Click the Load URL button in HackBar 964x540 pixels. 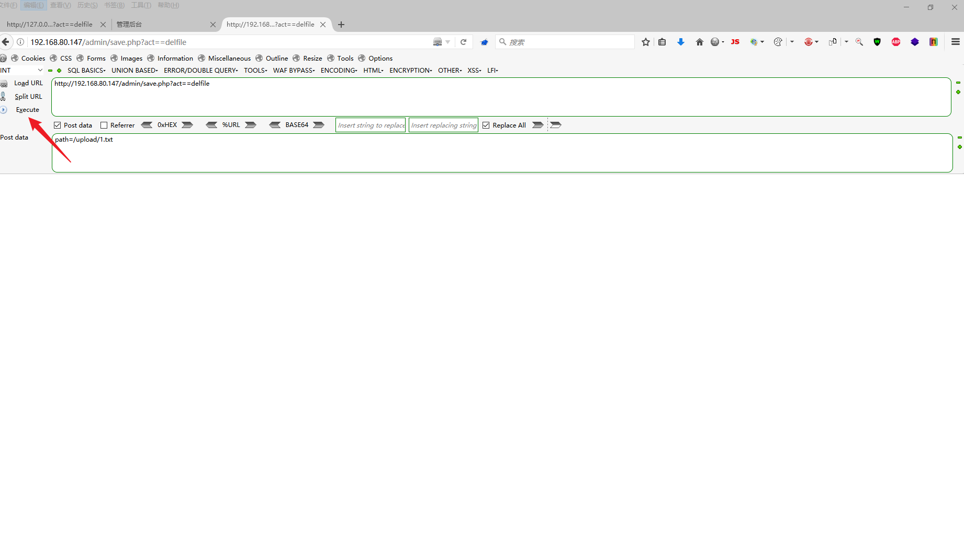[28, 83]
